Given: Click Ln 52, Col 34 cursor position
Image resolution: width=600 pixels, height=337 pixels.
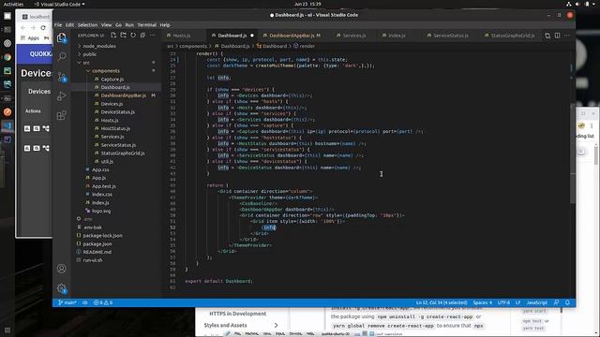Looking at the screenshot, I should [442, 302].
